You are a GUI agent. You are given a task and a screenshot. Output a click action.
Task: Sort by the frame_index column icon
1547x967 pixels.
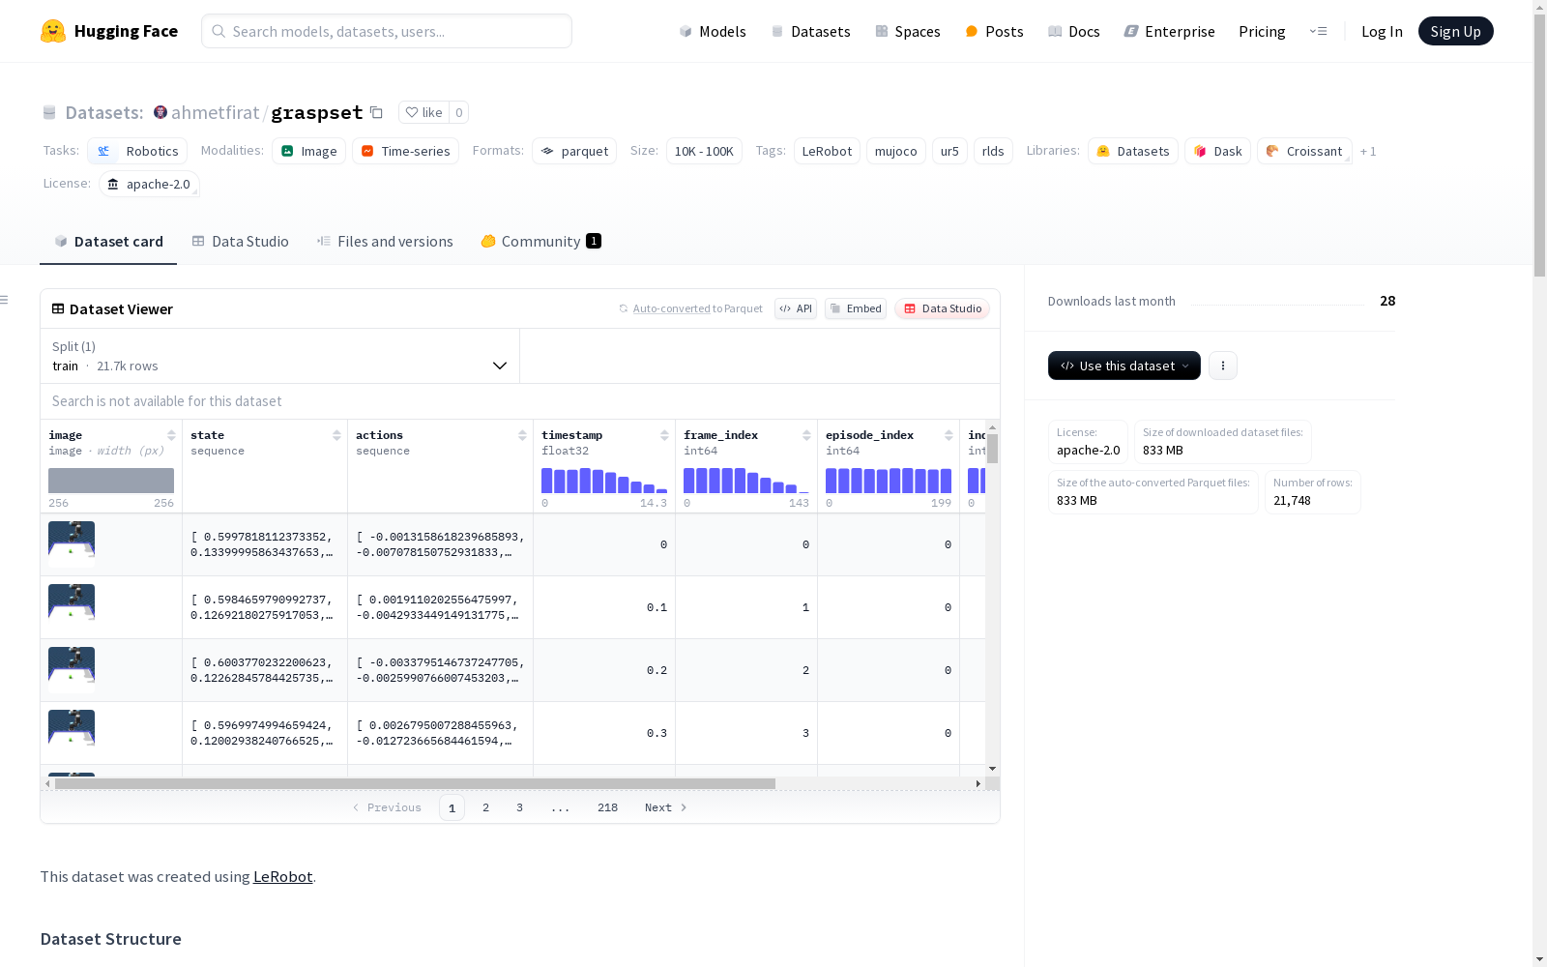click(806, 435)
